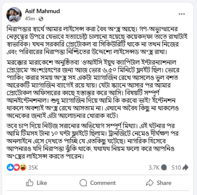The height and width of the screenshot is (195, 197).
Task: Click the Share button
Action: tap(159, 183)
